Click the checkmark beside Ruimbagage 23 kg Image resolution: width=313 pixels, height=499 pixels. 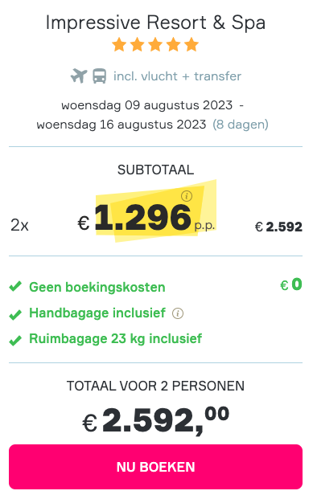point(15,340)
